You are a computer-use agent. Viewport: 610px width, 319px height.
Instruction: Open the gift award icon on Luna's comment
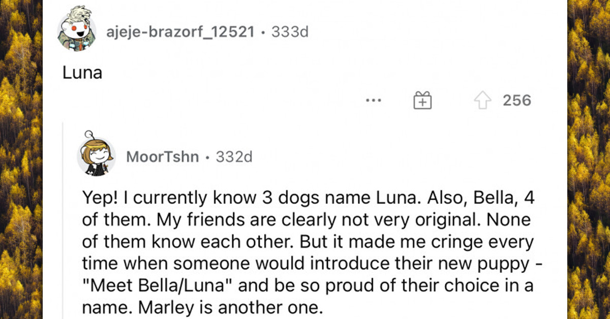click(x=422, y=100)
